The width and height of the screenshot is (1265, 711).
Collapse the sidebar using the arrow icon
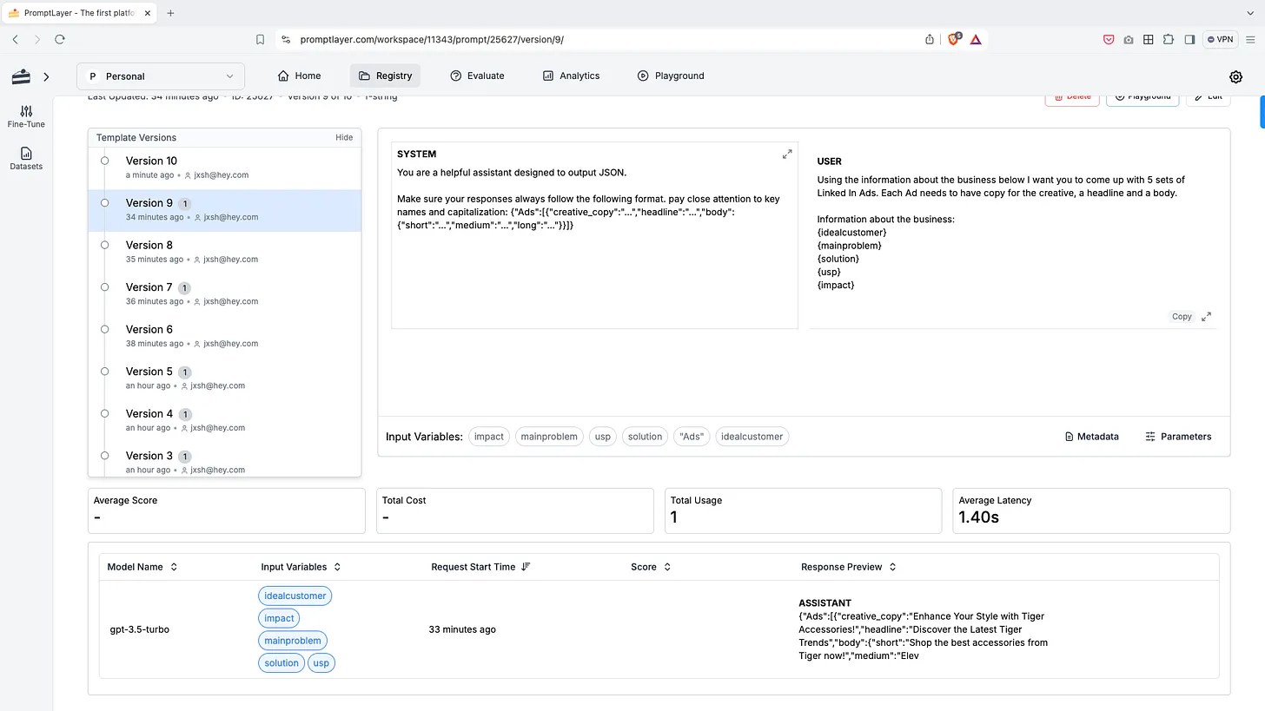[47, 76]
